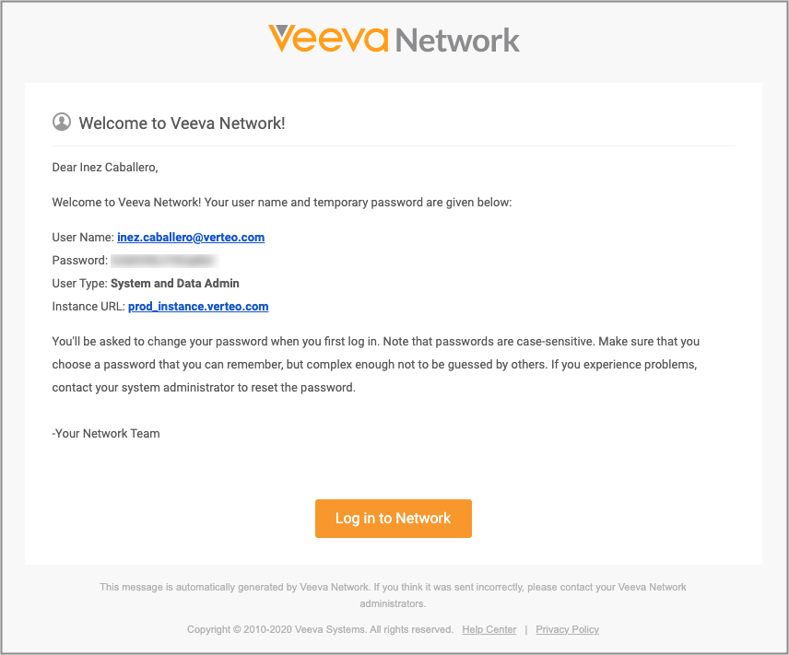The image size is (789, 655).
Task: Open the prod_instance.verteo.com instance URL
Action: [198, 307]
